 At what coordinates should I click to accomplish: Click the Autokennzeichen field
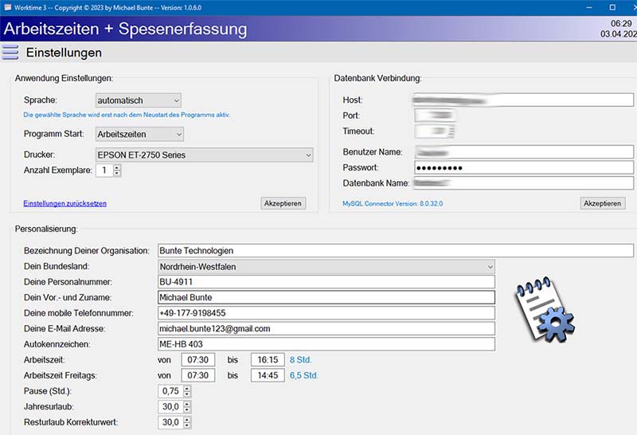(326, 344)
